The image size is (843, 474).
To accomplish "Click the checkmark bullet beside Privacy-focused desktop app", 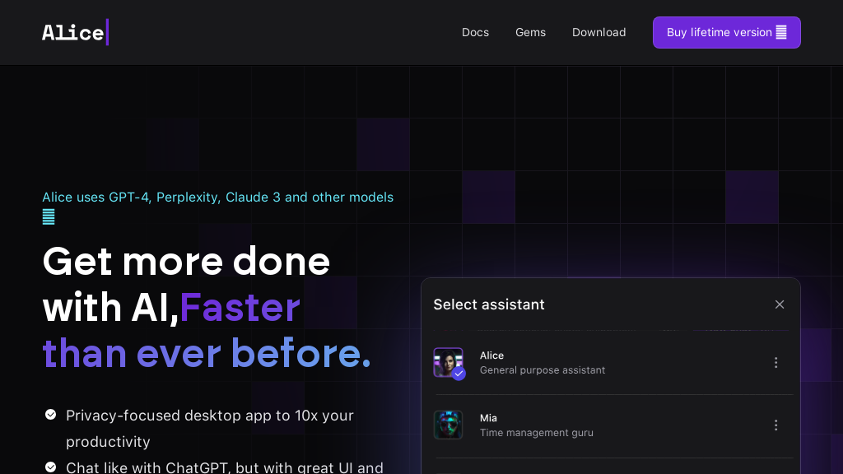I will coord(50,415).
